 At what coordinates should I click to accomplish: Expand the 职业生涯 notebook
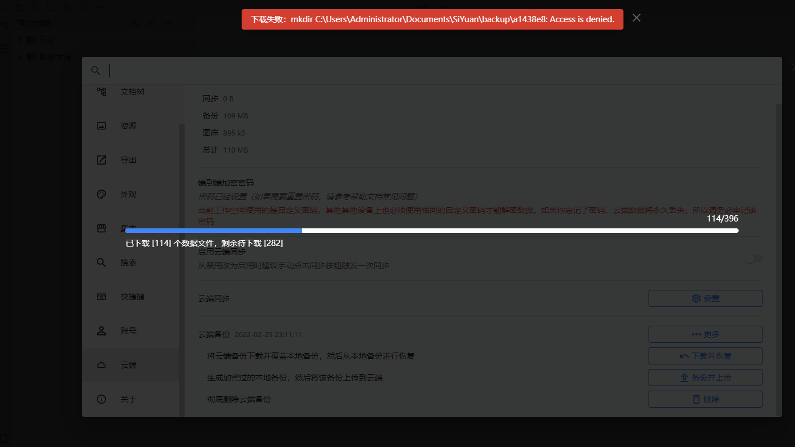19,57
